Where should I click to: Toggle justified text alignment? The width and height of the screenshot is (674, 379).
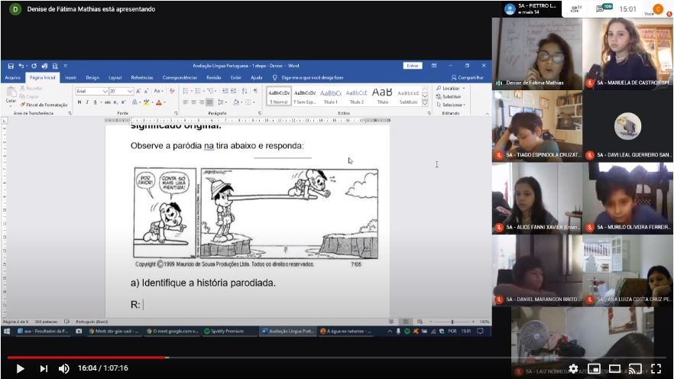click(209, 102)
